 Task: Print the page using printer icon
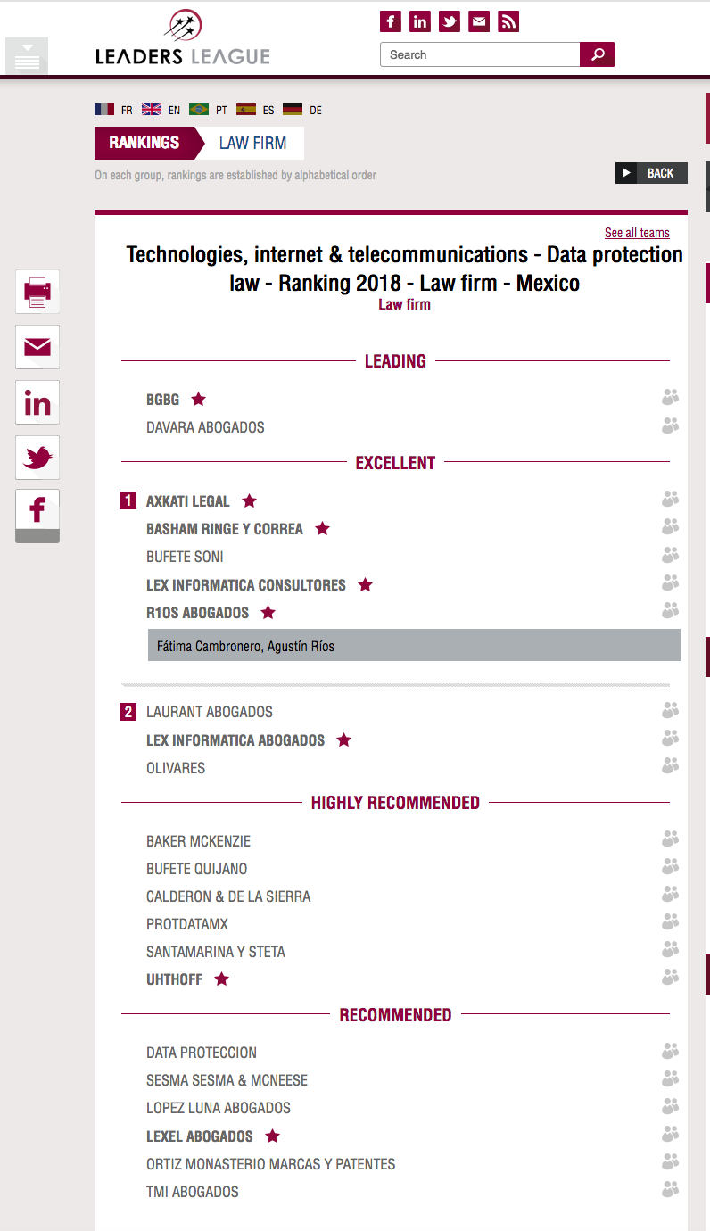37,292
